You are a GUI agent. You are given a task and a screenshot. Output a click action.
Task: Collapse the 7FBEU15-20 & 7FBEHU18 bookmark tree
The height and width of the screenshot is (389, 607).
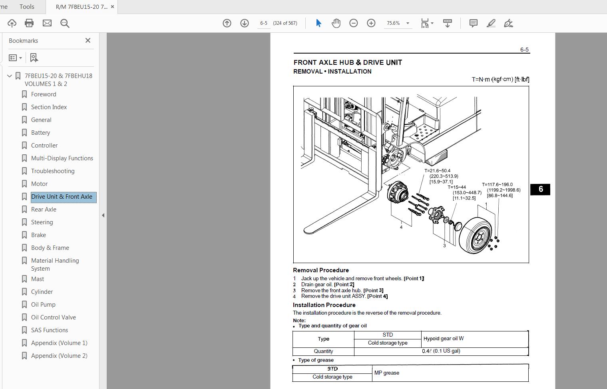[9, 76]
